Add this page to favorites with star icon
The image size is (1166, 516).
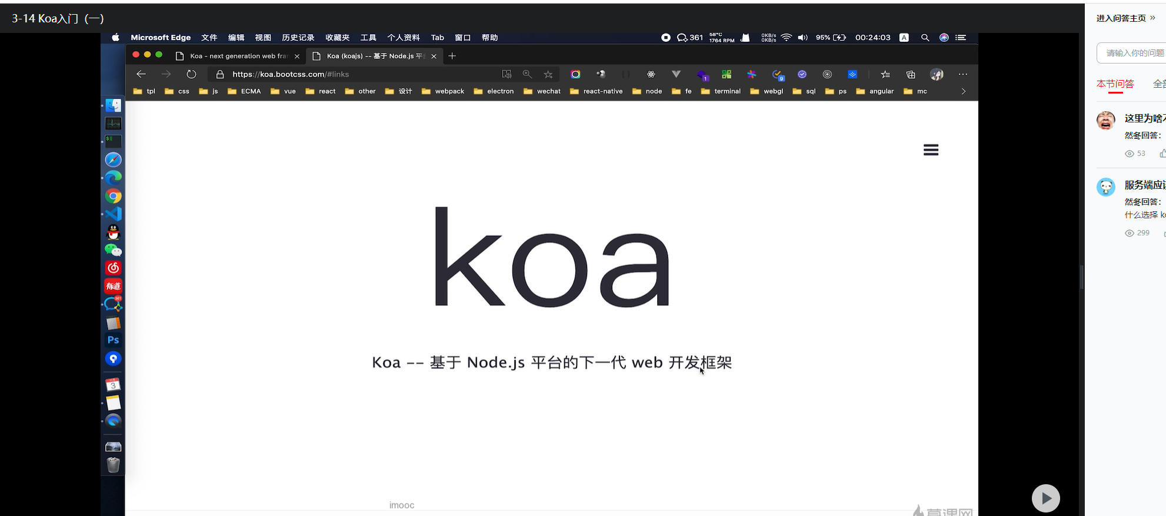click(x=548, y=74)
